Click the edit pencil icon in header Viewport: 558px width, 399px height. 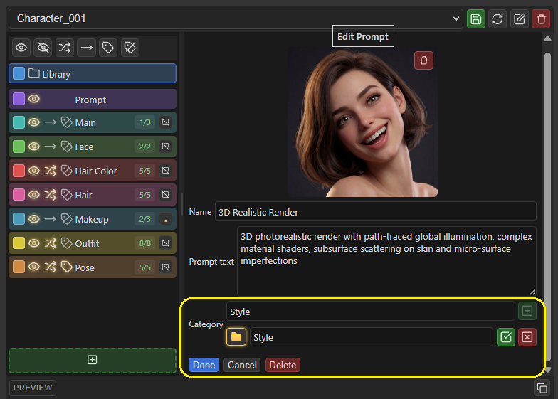click(520, 18)
